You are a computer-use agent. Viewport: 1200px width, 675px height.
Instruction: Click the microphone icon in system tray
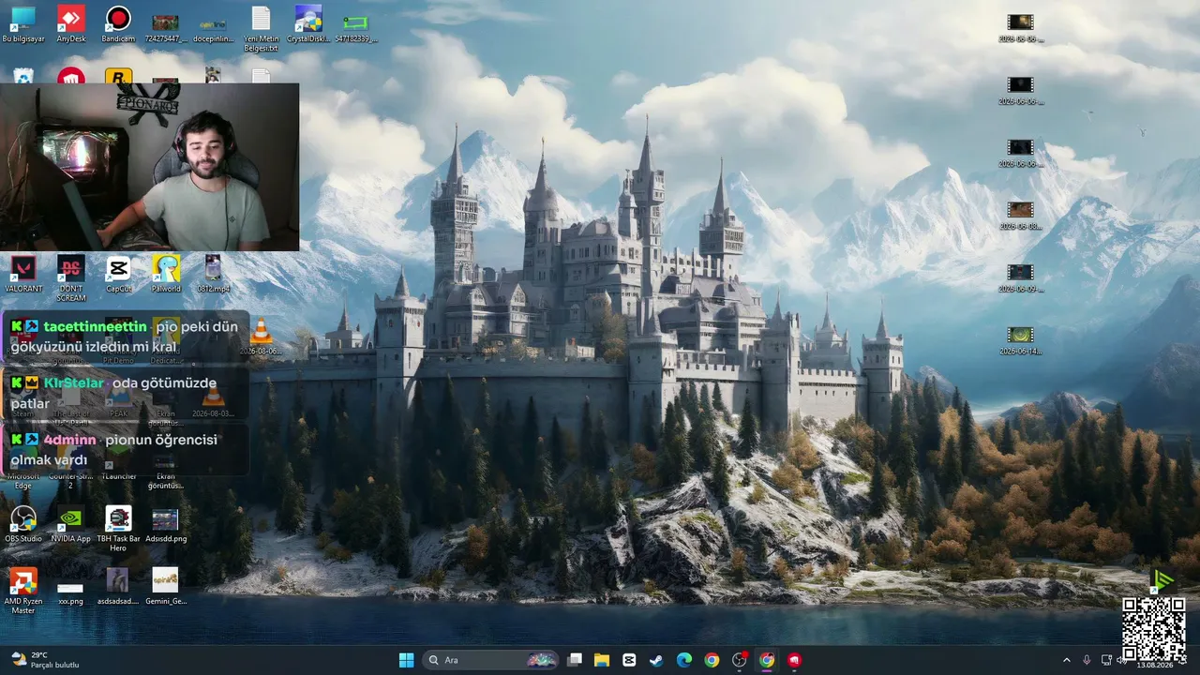(x=1087, y=660)
